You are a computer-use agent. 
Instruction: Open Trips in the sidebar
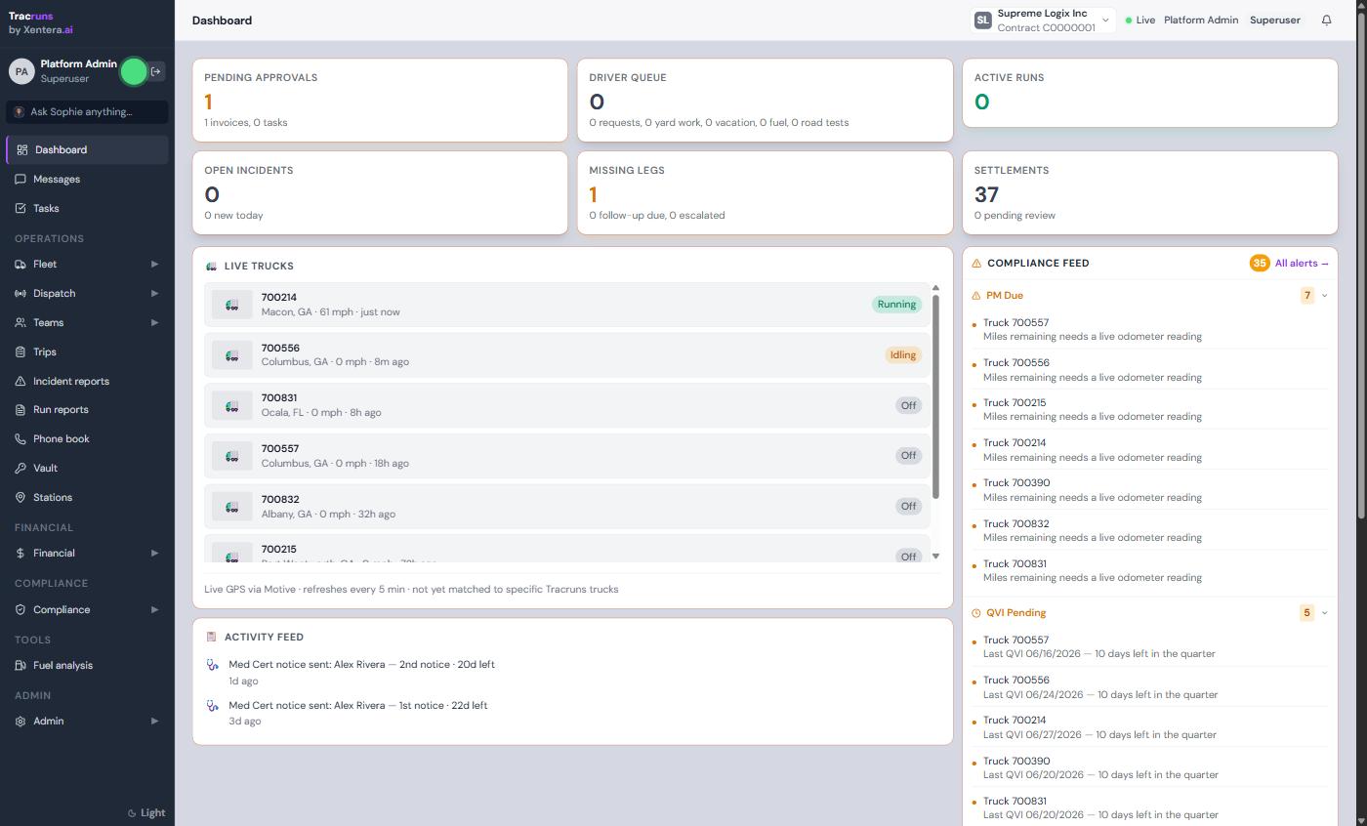tap(87, 352)
